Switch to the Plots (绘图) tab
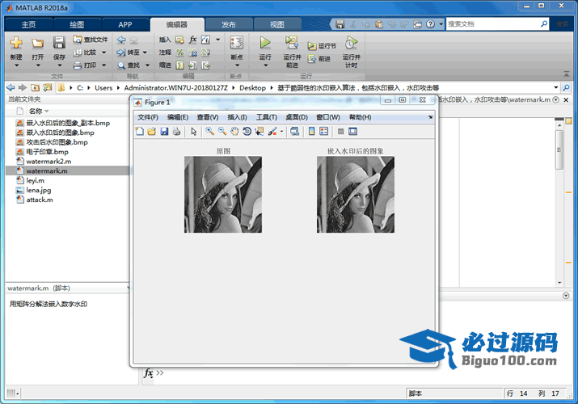This screenshot has height=404, width=578. (x=77, y=24)
